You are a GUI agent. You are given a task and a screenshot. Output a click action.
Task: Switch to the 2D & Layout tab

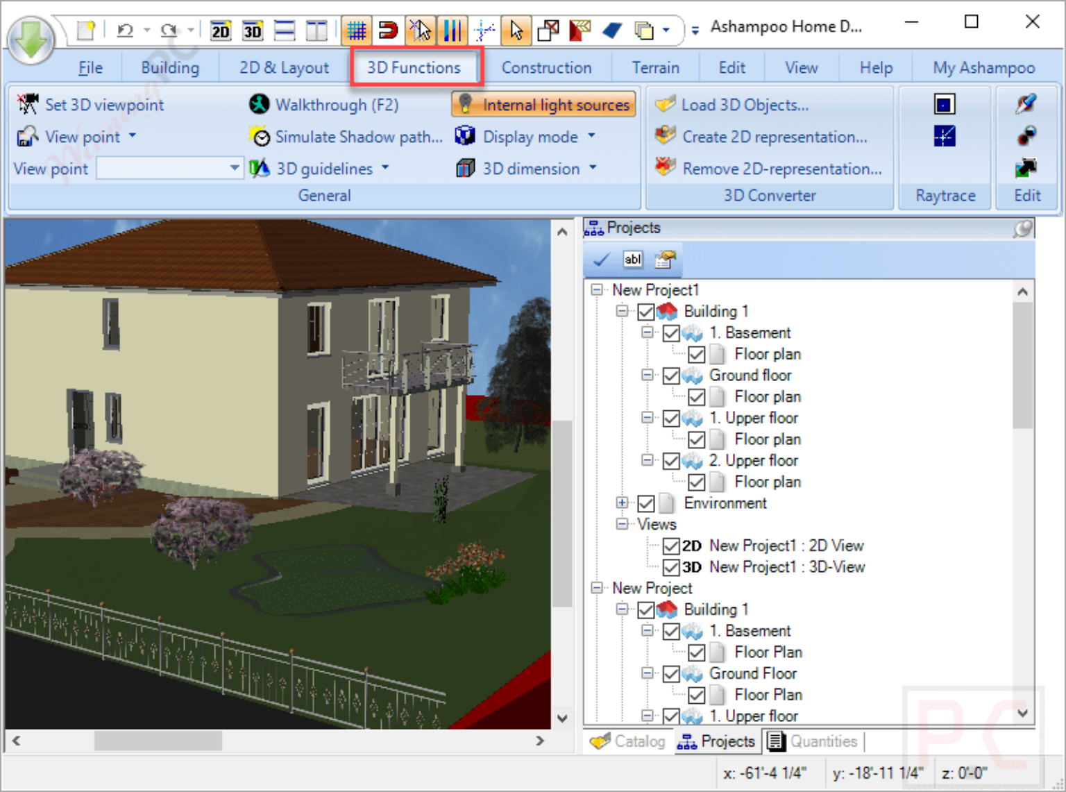point(284,67)
